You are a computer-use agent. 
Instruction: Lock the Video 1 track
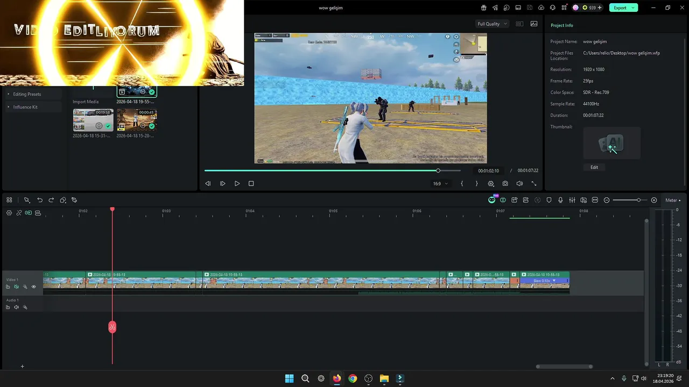[x=8, y=287]
